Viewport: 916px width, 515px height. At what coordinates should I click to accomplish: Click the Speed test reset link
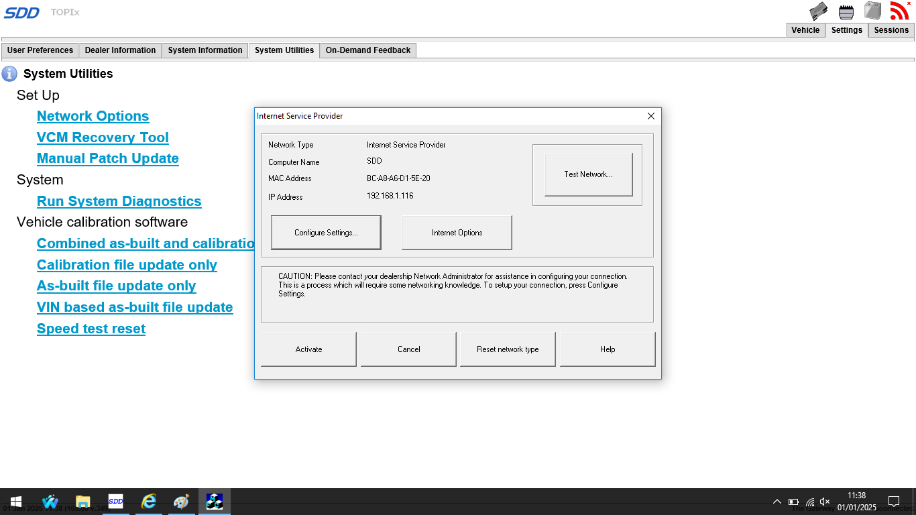pos(91,329)
